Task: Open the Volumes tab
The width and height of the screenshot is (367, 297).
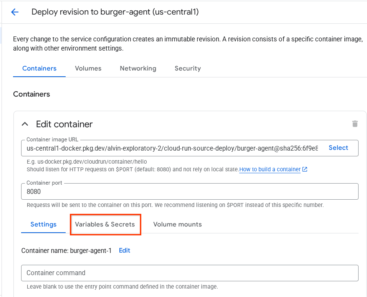Action: coord(88,69)
